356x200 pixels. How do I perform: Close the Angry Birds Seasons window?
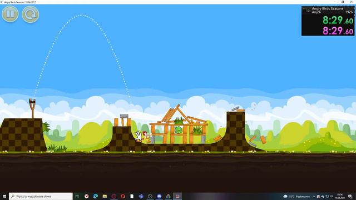(351, 2)
